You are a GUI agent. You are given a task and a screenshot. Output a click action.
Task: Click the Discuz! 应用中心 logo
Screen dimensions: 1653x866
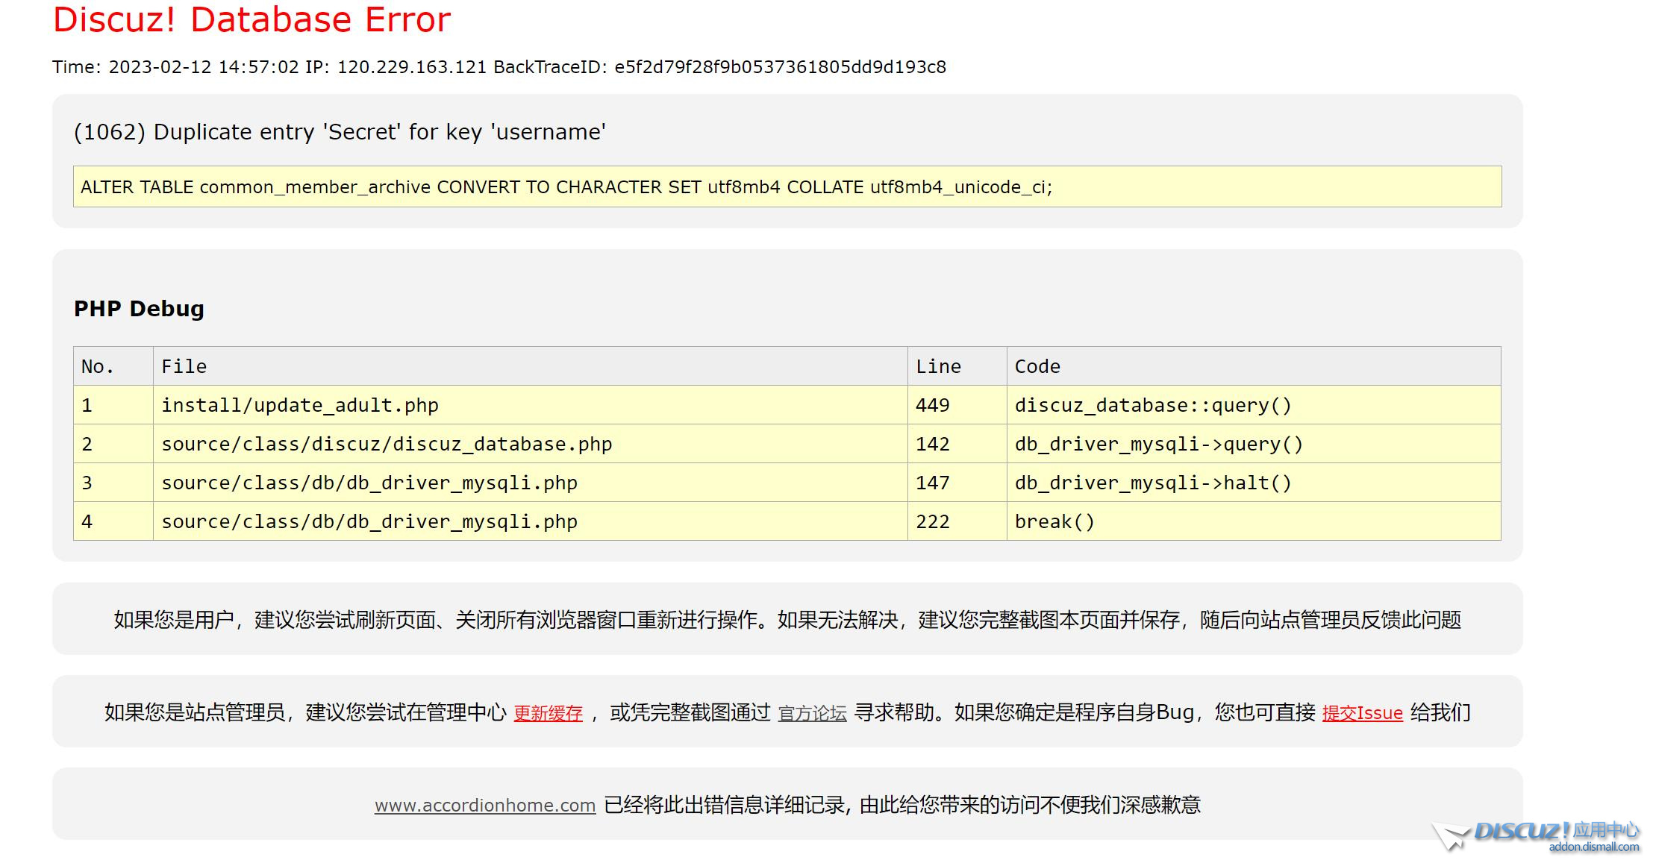tap(1556, 830)
